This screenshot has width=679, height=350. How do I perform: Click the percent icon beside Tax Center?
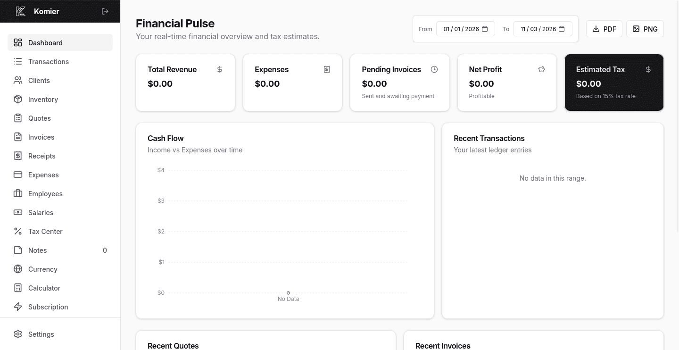18,231
